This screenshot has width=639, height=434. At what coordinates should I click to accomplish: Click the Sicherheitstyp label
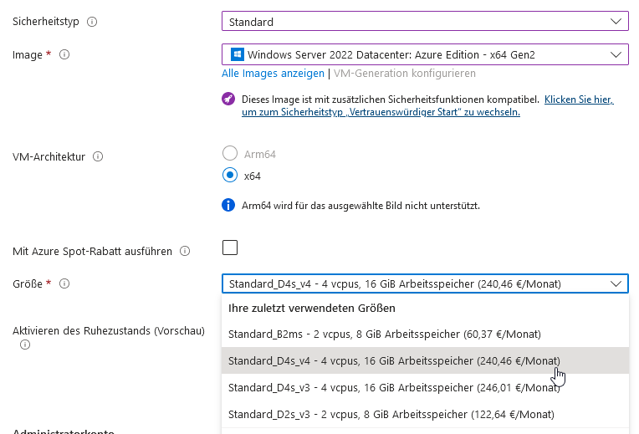pyautogui.click(x=46, y=22)
